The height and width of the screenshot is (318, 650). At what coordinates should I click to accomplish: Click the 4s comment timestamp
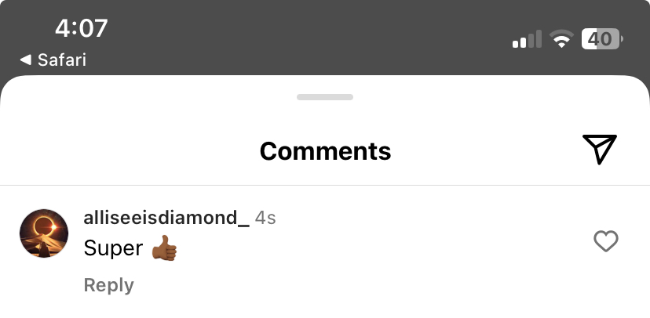(x=265, y=218)
